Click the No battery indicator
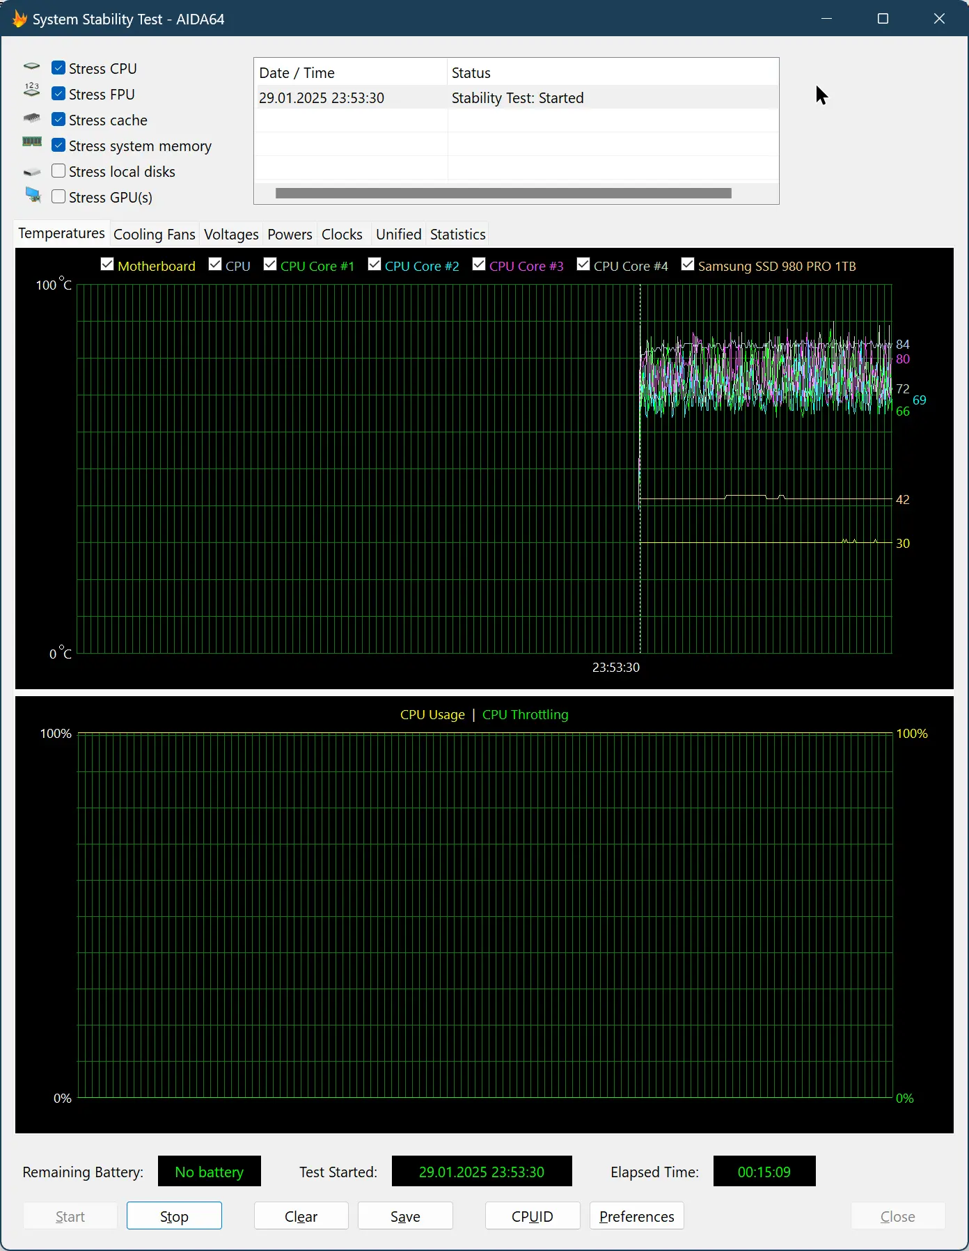 [210, 1172]
